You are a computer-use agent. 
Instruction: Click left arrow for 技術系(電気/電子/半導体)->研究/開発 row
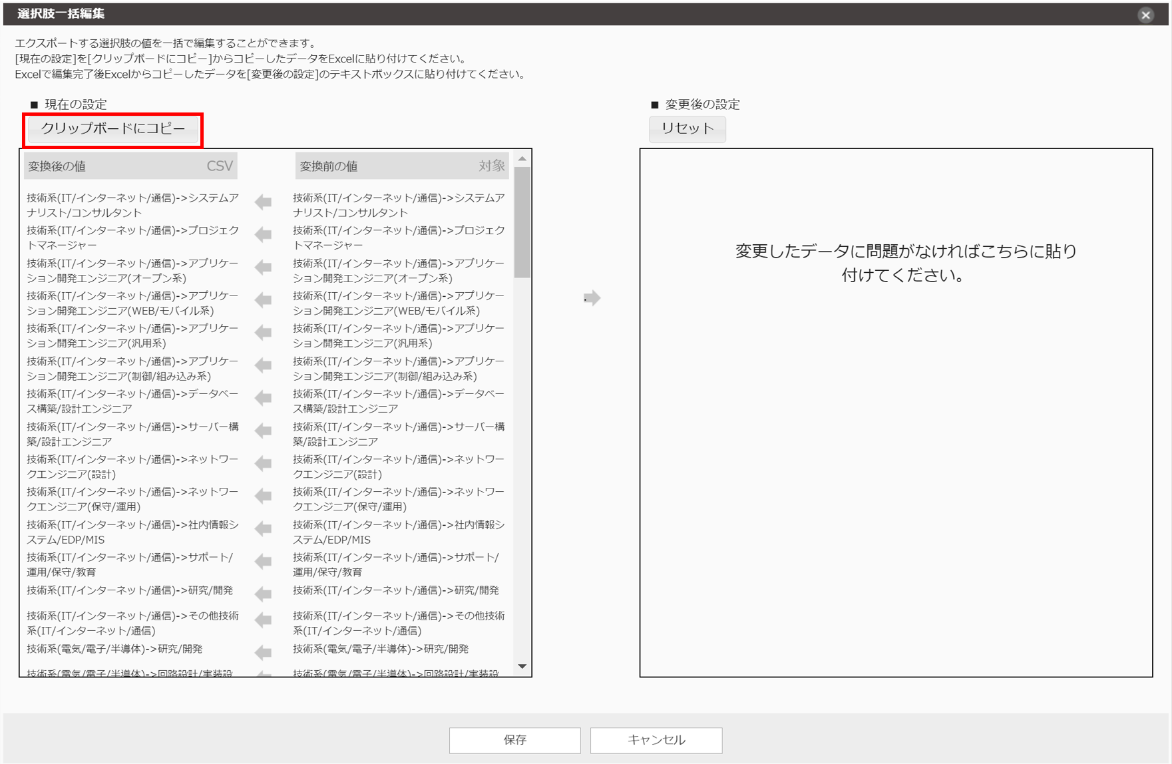[264, 652]
